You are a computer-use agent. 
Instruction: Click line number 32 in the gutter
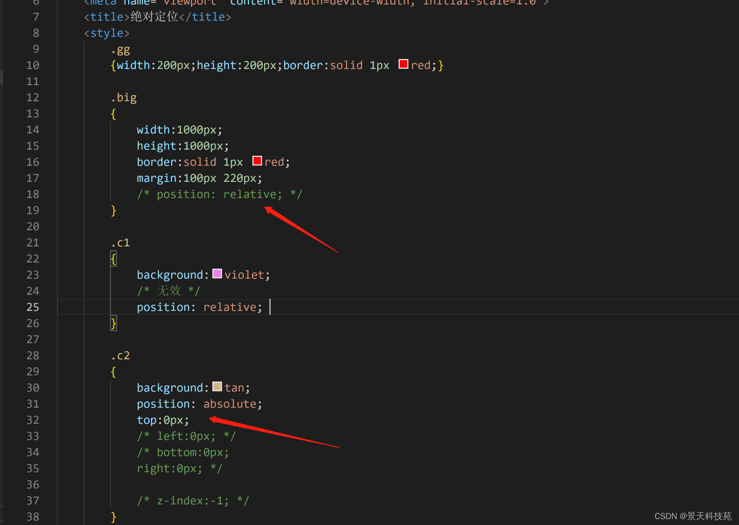click(33, 420)
